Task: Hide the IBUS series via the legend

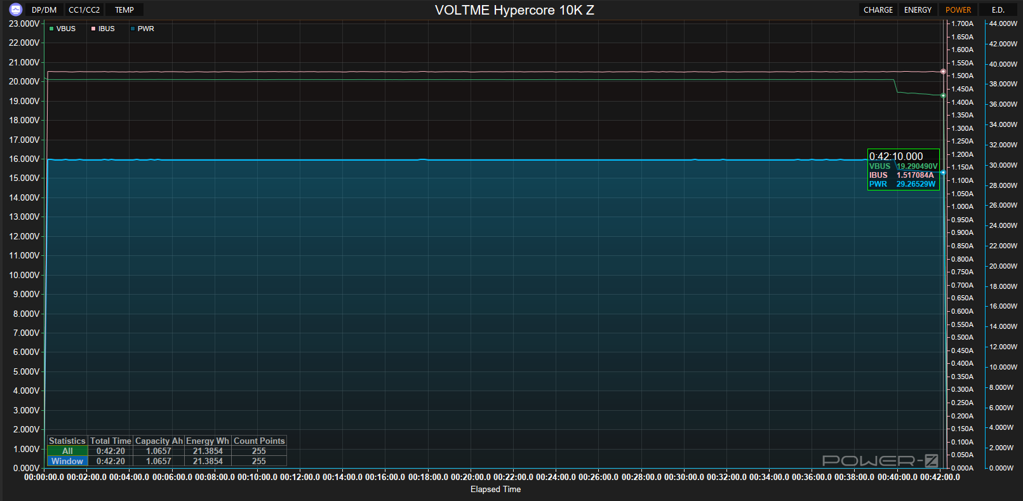Action: tap(103, 29)
